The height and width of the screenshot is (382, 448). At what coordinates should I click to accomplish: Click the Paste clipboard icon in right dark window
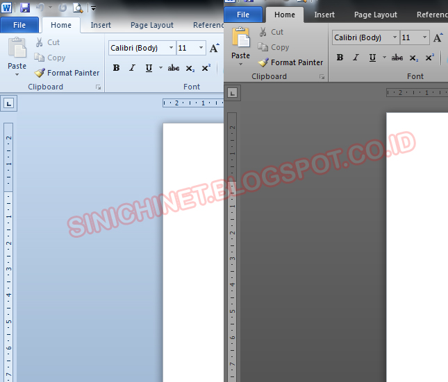click(x=241, y=37)
